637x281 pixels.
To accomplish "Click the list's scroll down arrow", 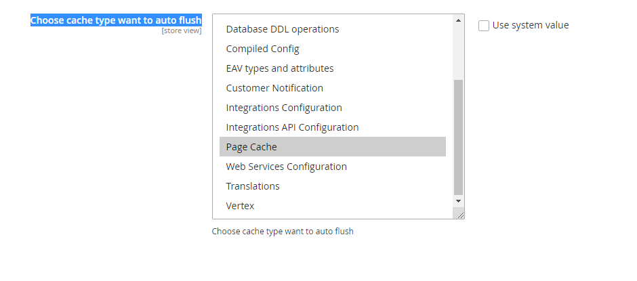I will 459,201.
